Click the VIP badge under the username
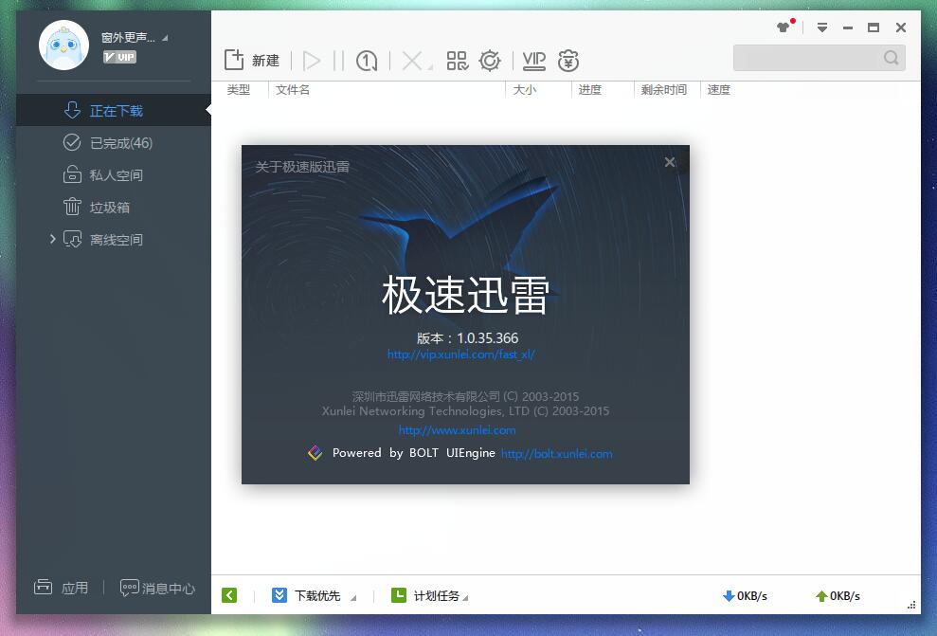 (x=119, y=57)
